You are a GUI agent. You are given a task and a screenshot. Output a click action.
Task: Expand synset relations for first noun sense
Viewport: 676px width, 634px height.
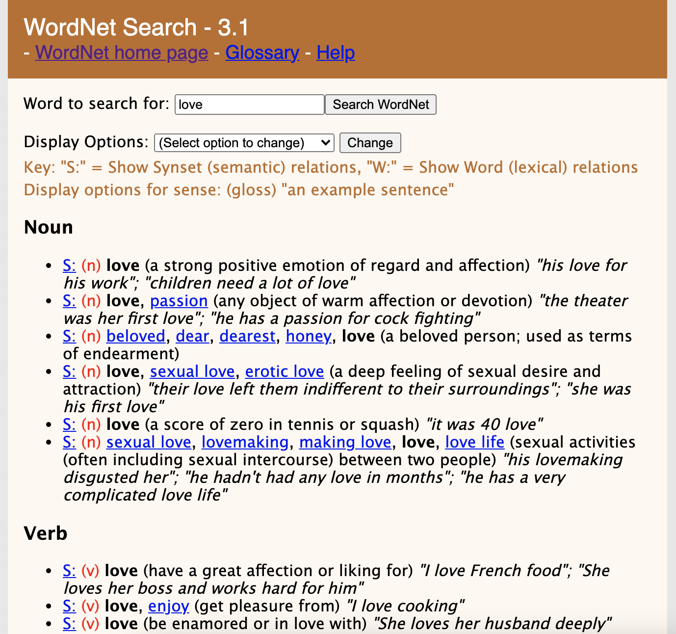pos(69,265)
